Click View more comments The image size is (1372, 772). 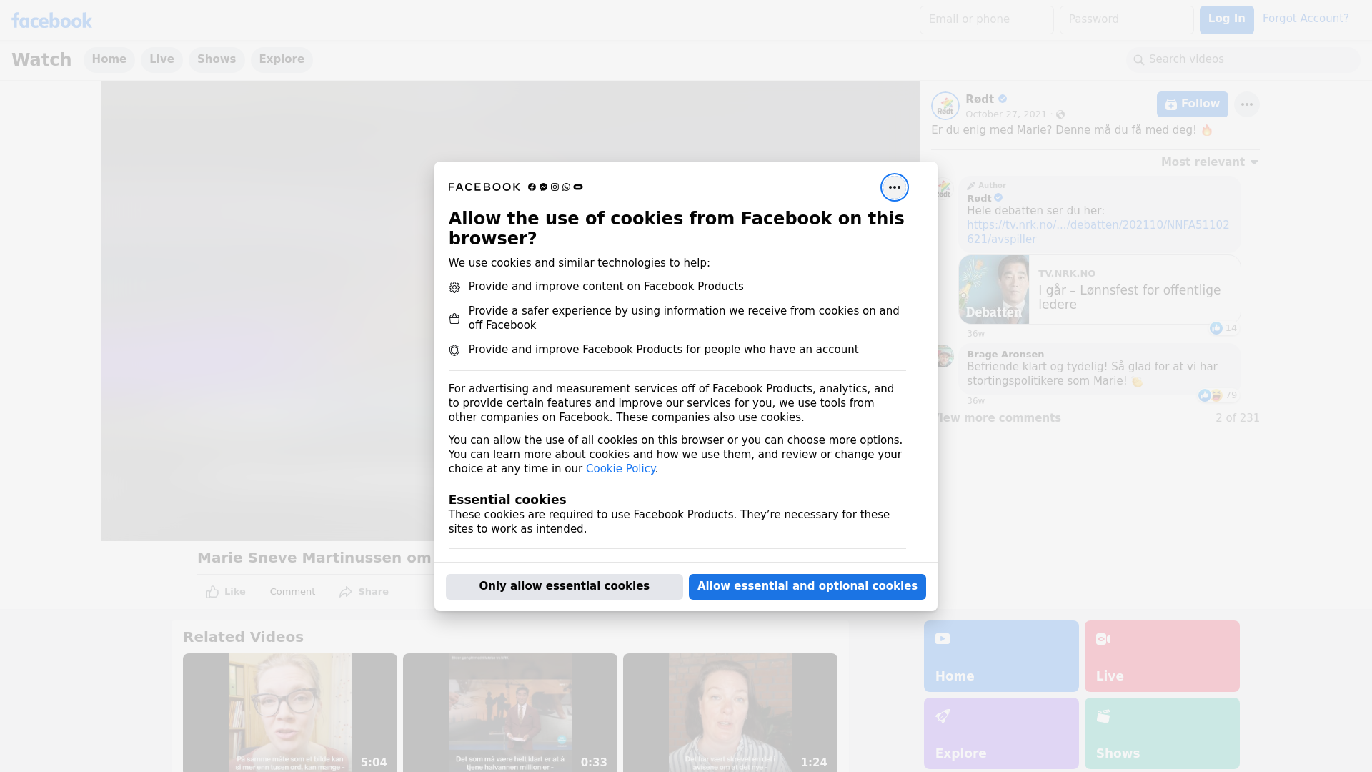click(997, 418)
